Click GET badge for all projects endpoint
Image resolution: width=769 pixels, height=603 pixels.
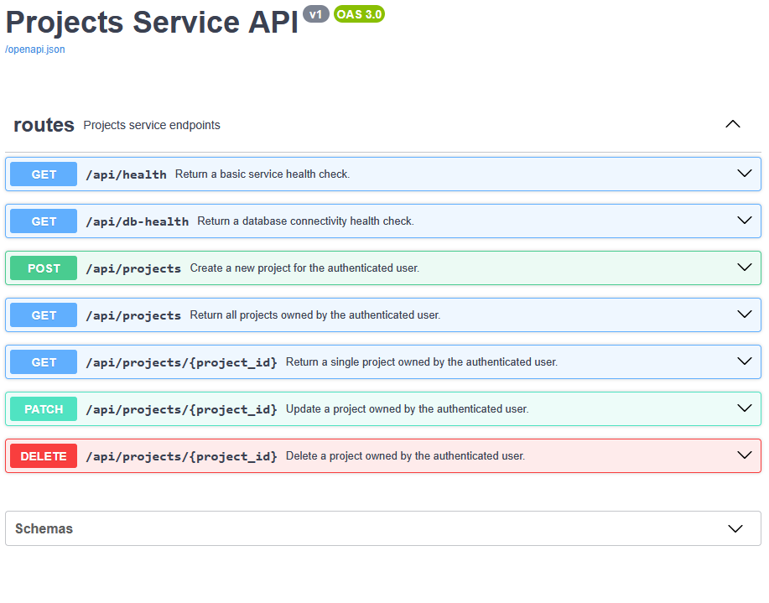[44, 315]
